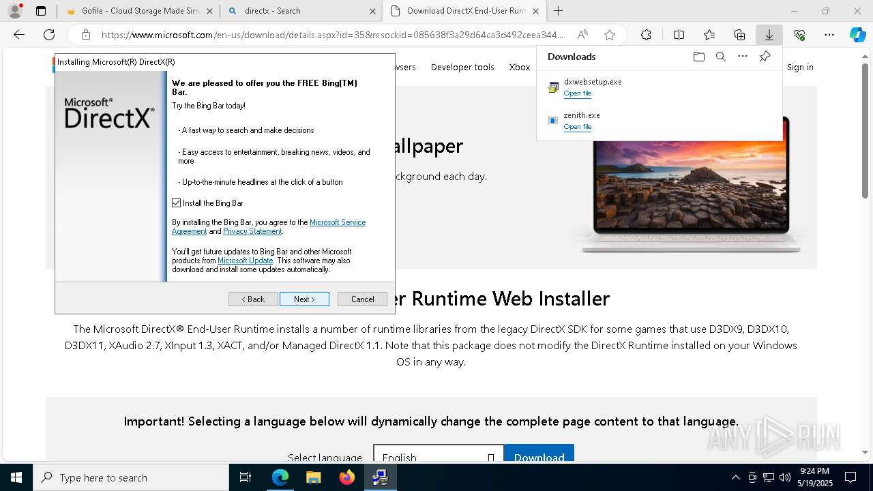
Task: Click Next in DirectX installer
Action: tap(304, 299)
